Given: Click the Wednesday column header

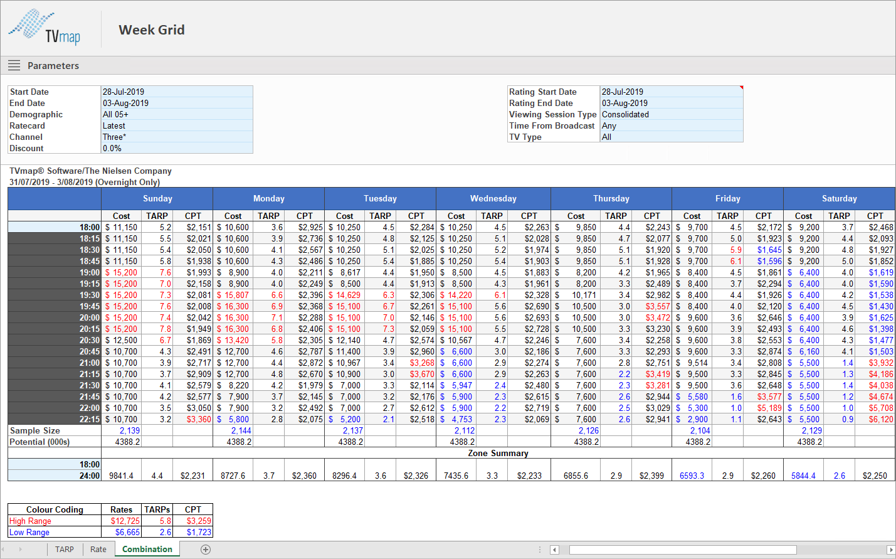Looking at the screenshot, I should click(x=493, y=198).
